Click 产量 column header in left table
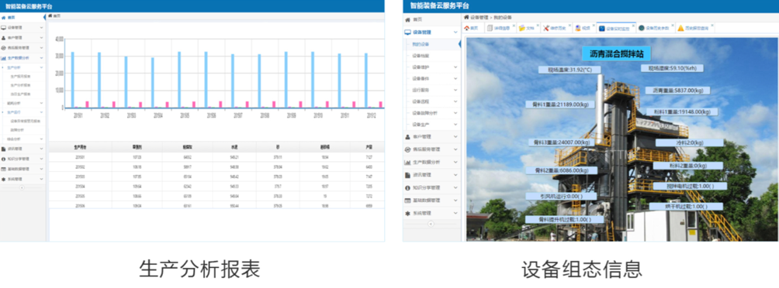 coord(368,147)
